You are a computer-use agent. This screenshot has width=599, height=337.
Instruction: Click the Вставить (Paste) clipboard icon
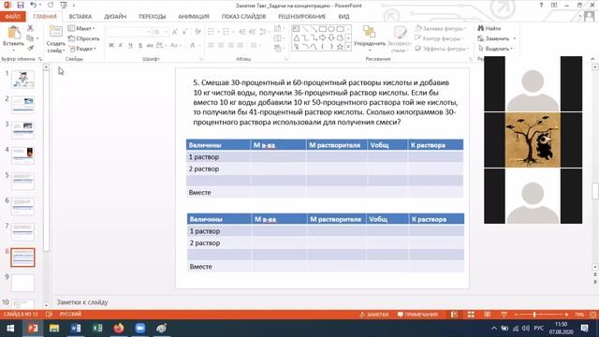[x=14, y=33]
